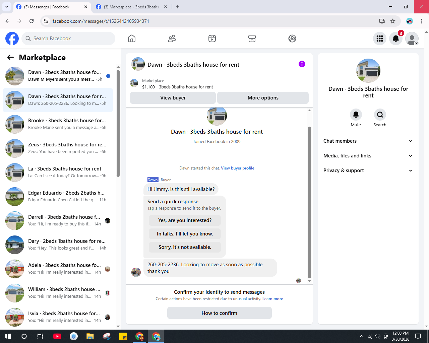The width and height of the screenshot is (429, 343).
Task: Click the View buyer button
Action: click(173, 98)
